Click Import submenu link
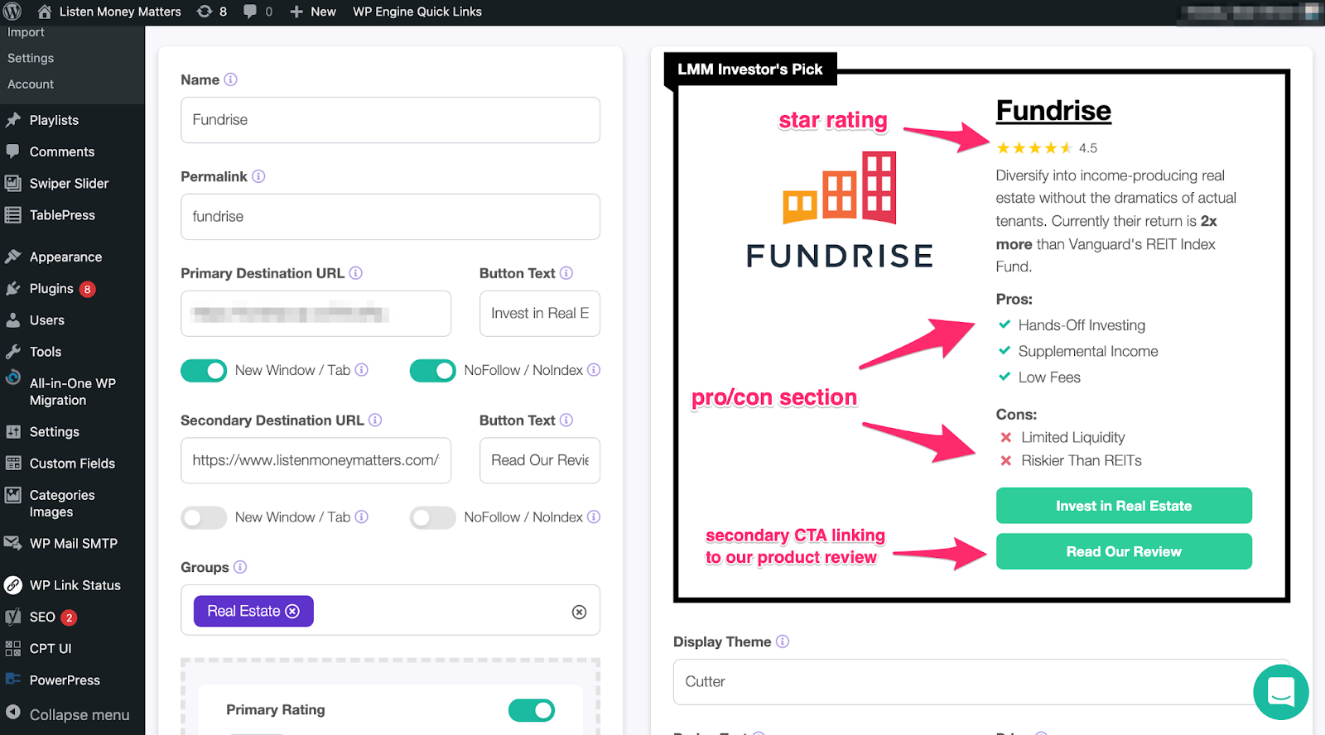This screenshot has height=735, width=1325. [x=26, y=32]
